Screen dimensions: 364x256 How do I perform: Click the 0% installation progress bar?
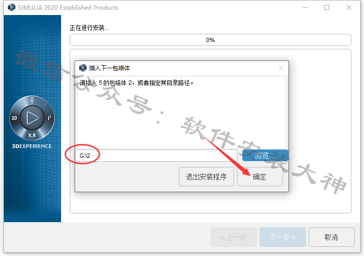(210, 40)
